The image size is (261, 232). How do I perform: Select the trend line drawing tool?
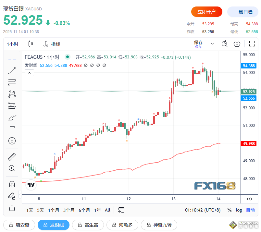click(12, 71)
